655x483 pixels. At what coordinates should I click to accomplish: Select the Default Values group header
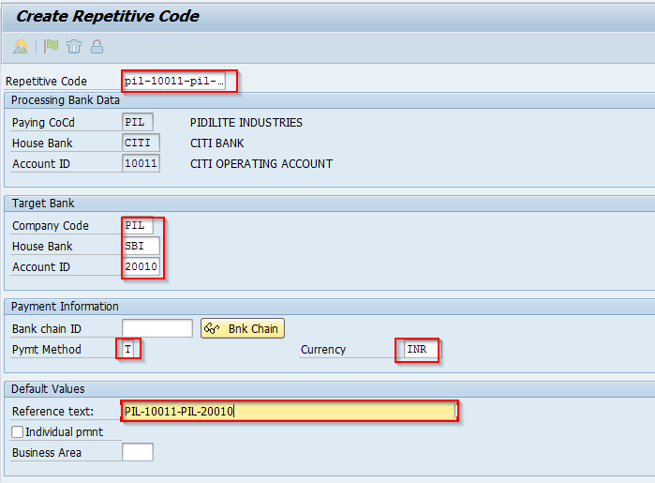[x=48, y=389]
